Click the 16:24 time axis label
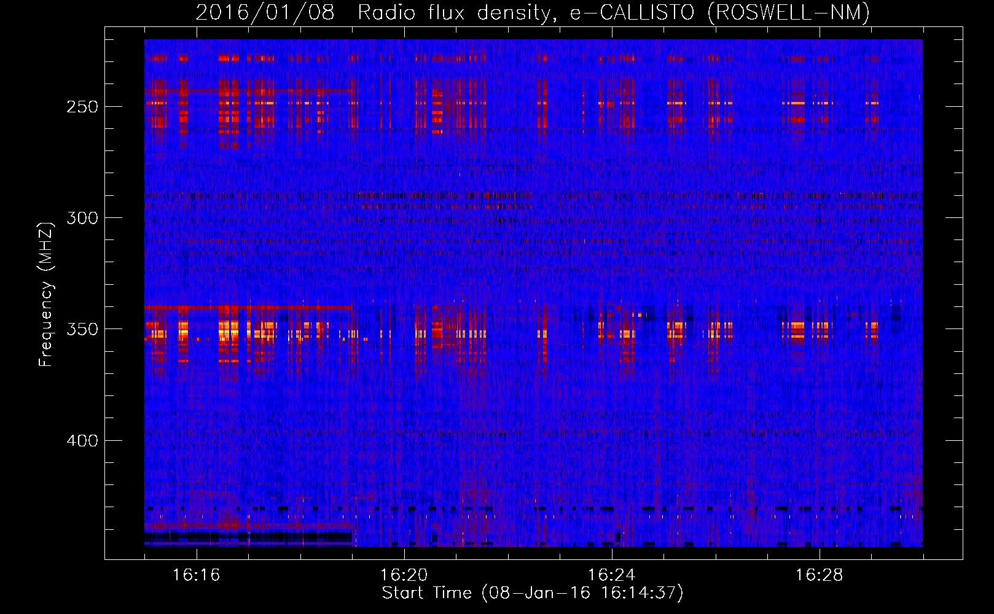994x614 pixels. [611, 575]
